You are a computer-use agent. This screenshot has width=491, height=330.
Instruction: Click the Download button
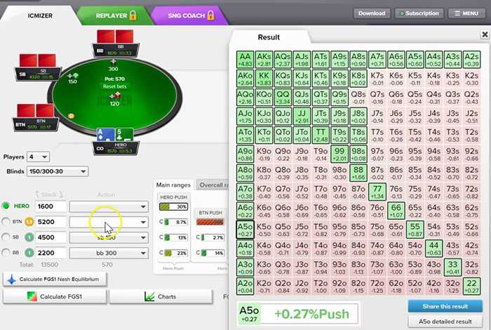[372, 13]
